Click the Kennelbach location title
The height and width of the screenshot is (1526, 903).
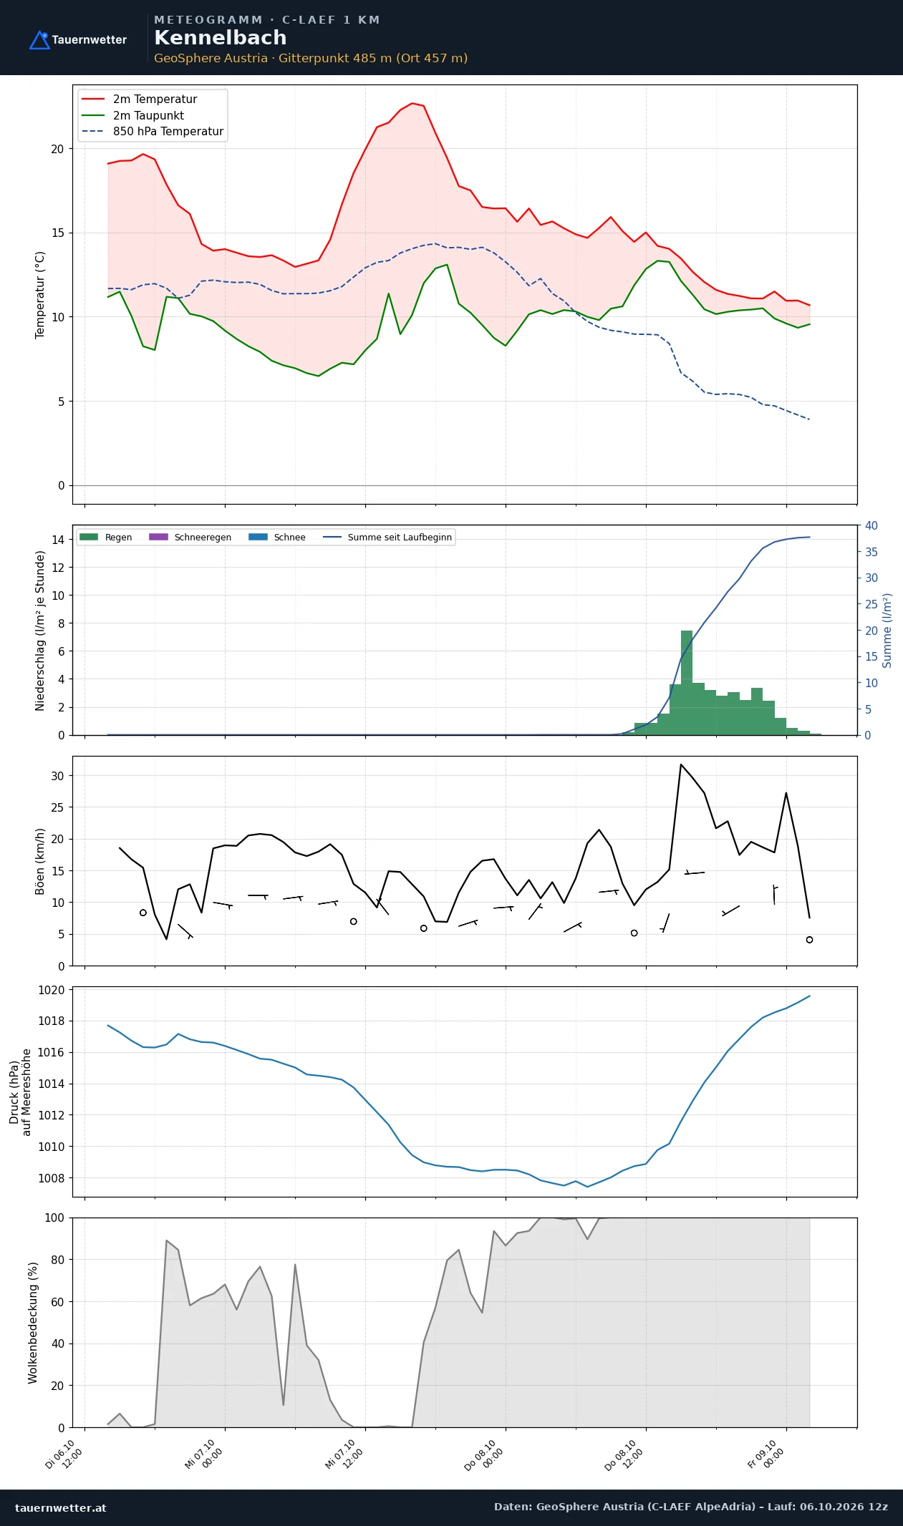tap(220, 38)
